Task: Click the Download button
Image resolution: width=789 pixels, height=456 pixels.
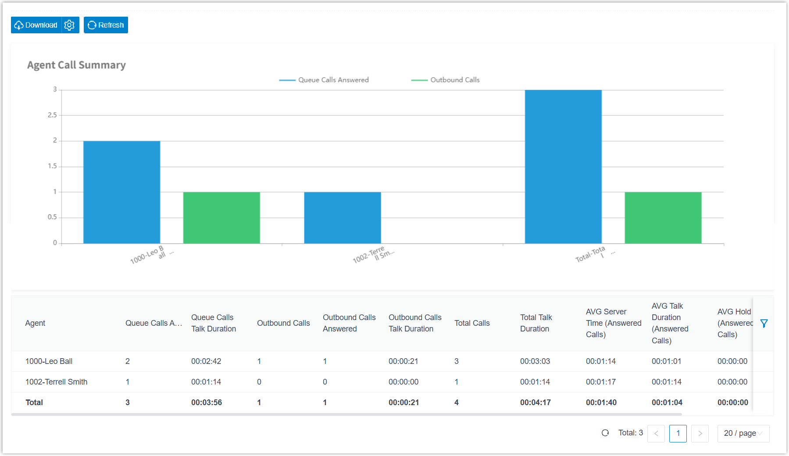Action: pos(36,25)
